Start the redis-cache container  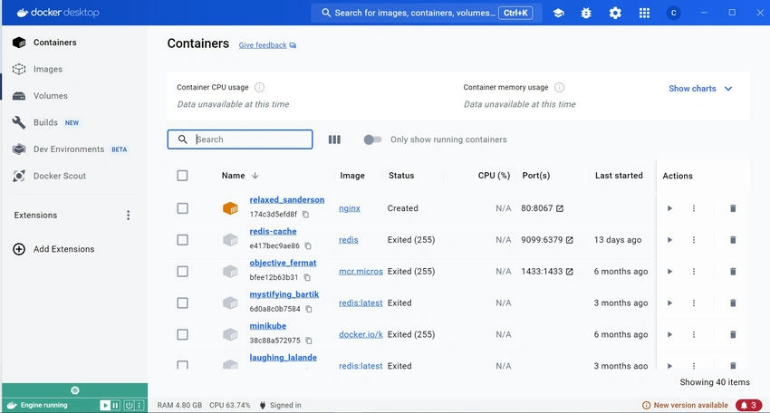[669, 240]
